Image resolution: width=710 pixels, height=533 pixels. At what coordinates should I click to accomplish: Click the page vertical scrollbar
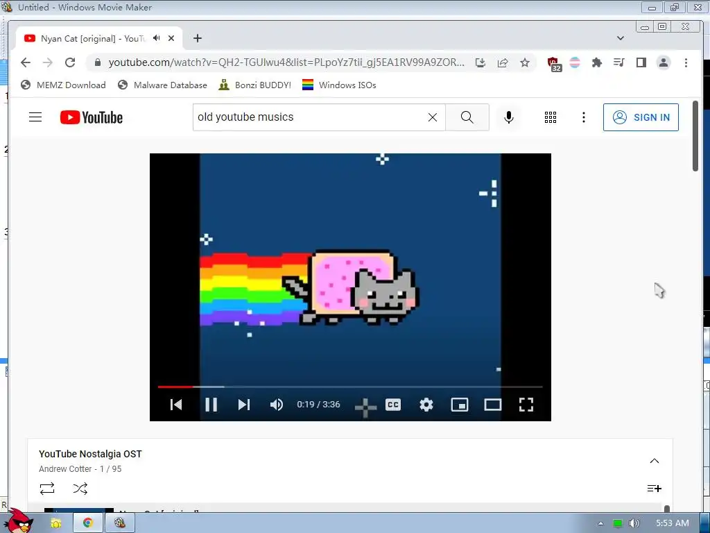point(695,136)
